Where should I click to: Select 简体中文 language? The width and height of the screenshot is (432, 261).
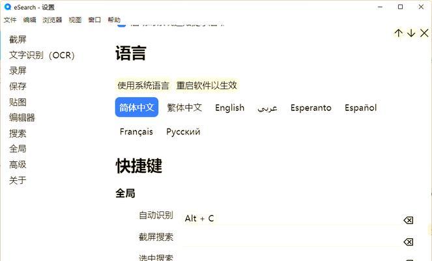[x=137, y=107]
